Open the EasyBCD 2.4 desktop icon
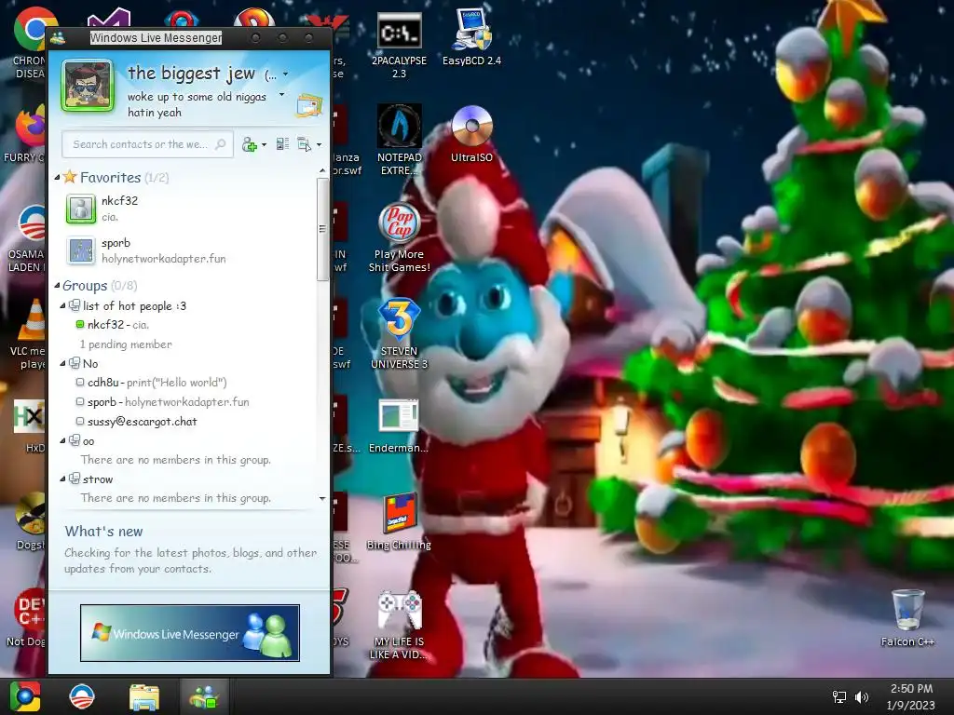 (471, 37)
